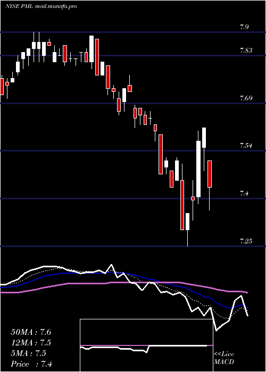Screen dimensions: 266x372
Task: Click the 7.25 price axis label
Action: point(246,241)
